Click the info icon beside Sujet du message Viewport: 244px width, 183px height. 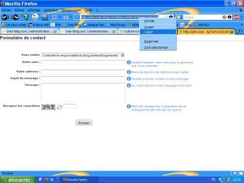pos(129,79)
